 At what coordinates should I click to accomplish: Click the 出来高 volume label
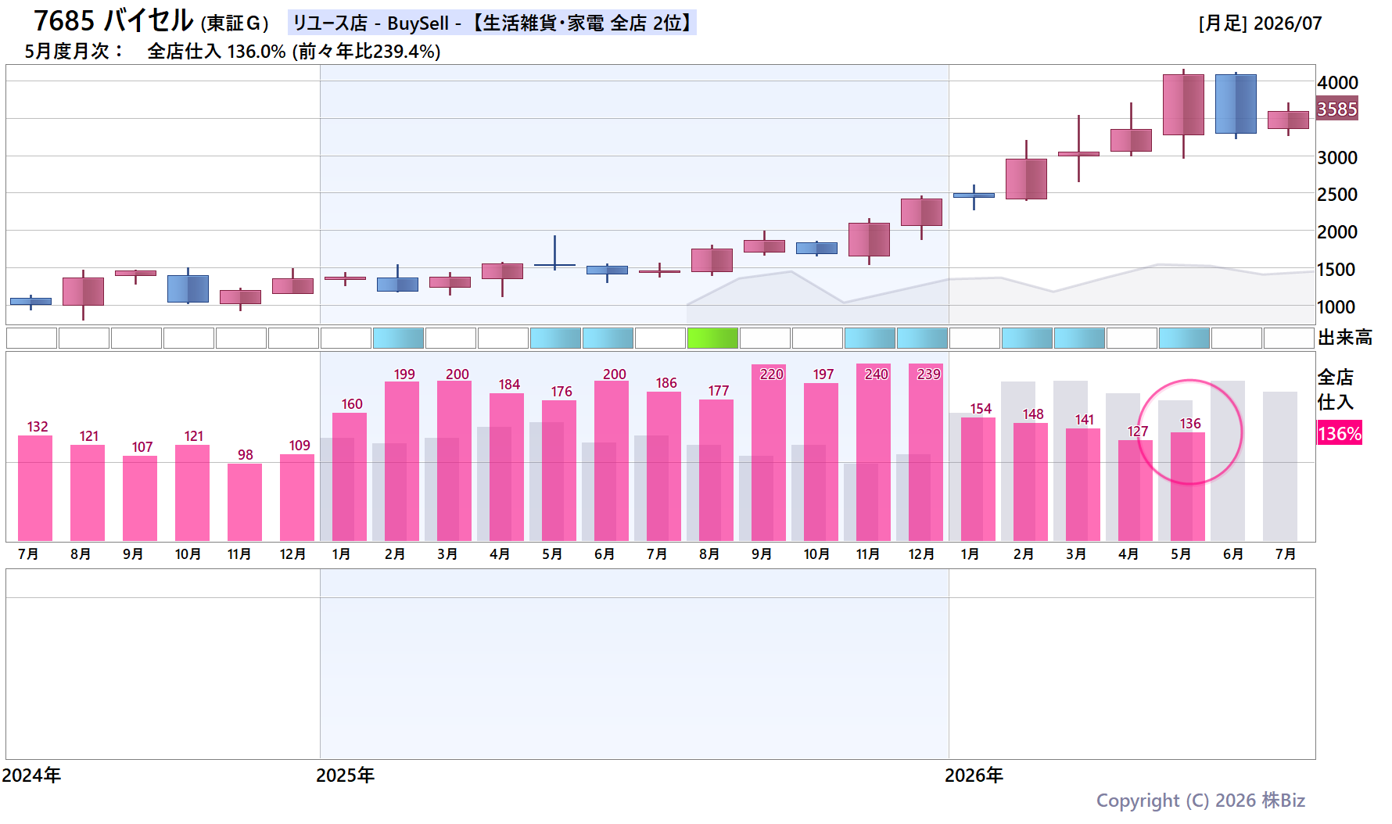(x=1345, y=338)
